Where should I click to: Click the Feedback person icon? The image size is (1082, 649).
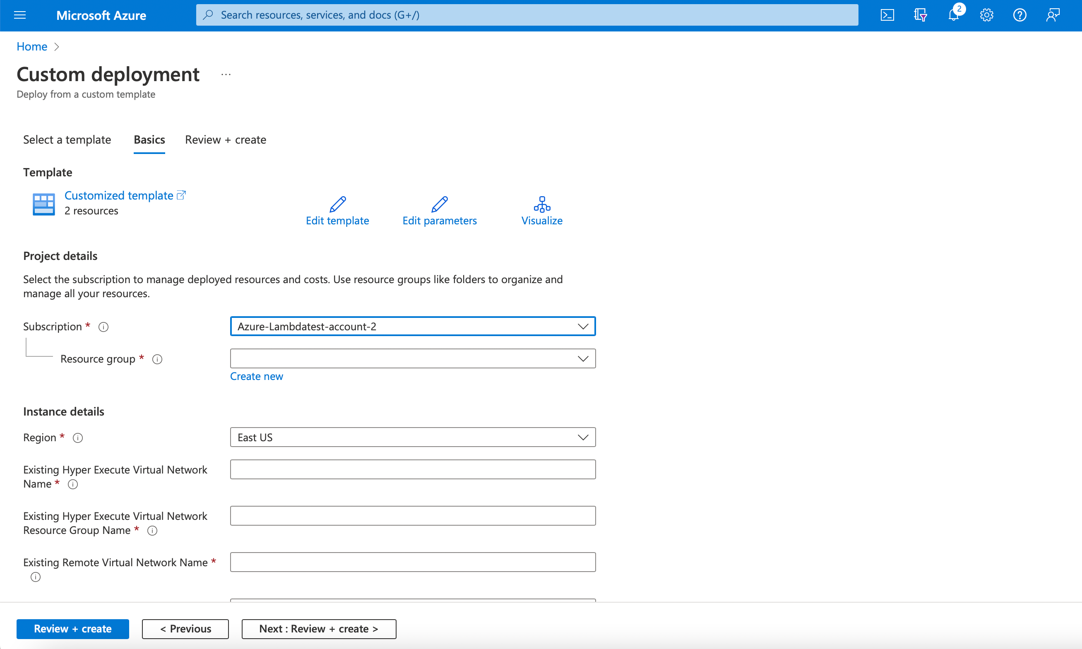1053,15
